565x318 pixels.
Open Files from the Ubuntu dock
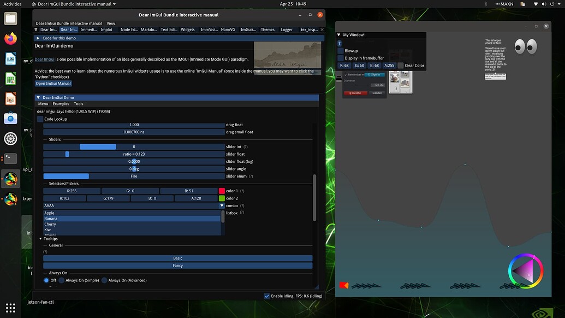coord(10,19)
